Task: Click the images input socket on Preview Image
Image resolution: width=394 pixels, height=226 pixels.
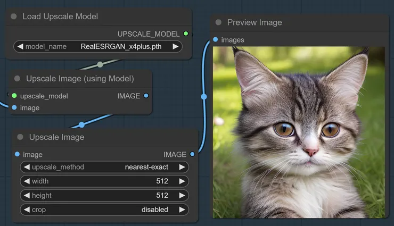Action: tap(215, 39)
